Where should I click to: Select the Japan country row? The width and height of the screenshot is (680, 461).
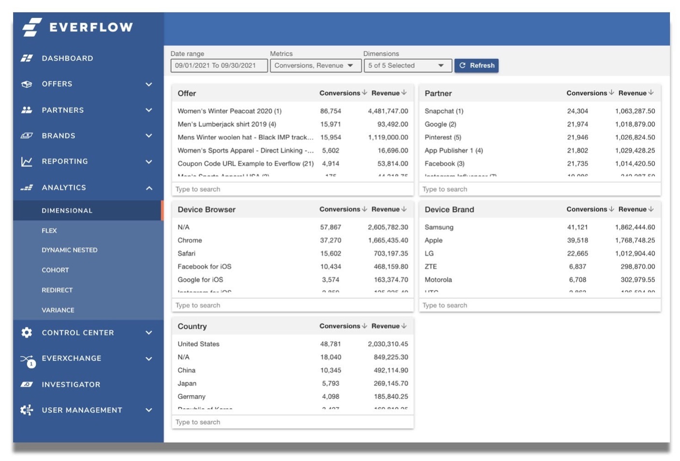pos(293,383)
